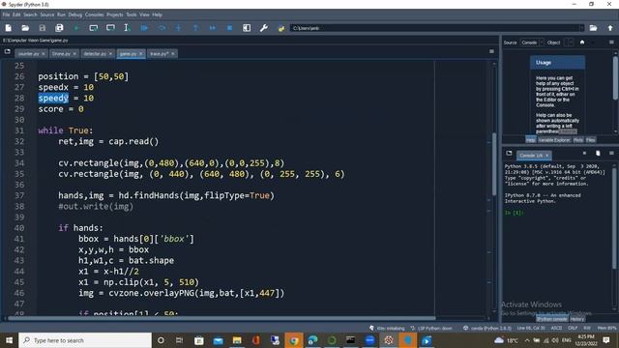619x348 pixels.
Task: Open Google Chrome from the taskbar
Action: (x=294, y=340)
